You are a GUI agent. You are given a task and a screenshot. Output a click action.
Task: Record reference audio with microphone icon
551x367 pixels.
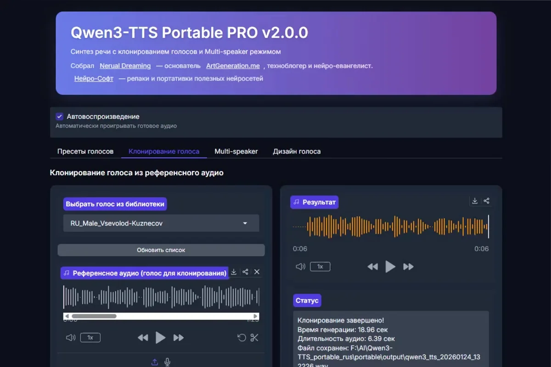point(167,362)
